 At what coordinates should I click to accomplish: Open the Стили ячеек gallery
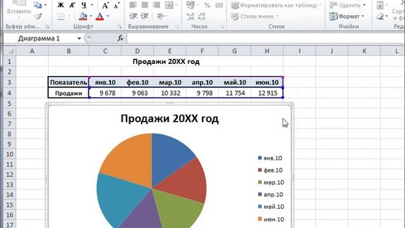pyautogui.click(x=254, y=16)
